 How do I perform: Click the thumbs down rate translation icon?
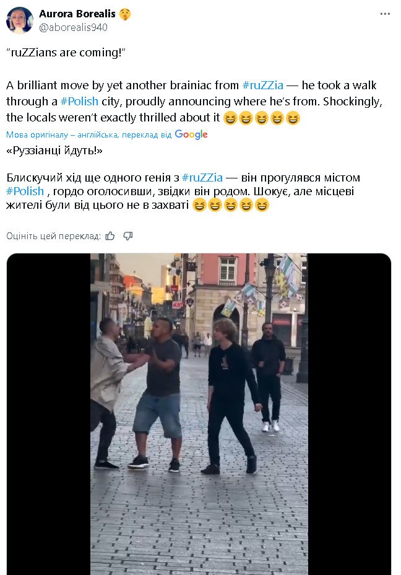(x=128, y=236)
